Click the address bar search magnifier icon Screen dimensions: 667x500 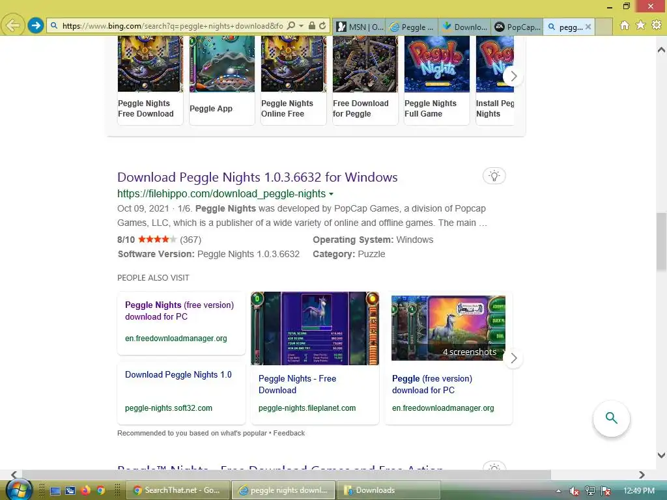[291, 25]
